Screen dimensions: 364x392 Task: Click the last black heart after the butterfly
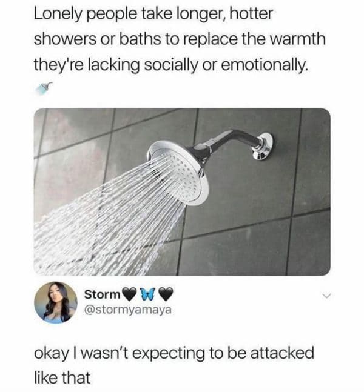pos(166,294)
